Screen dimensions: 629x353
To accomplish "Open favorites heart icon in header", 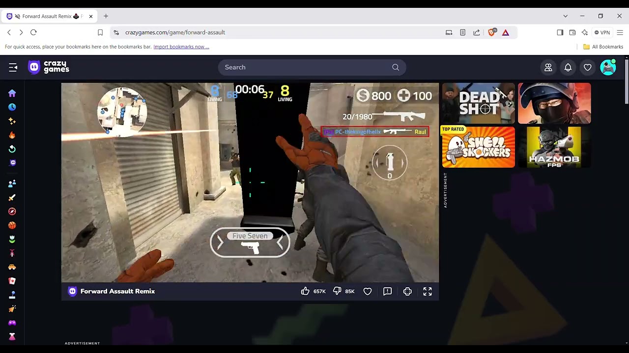I will 588,68.
